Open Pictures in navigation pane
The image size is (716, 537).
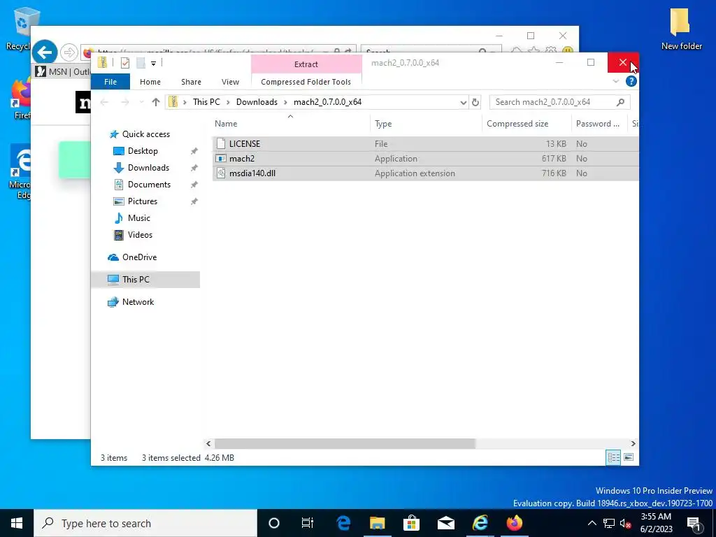point(143,201)
